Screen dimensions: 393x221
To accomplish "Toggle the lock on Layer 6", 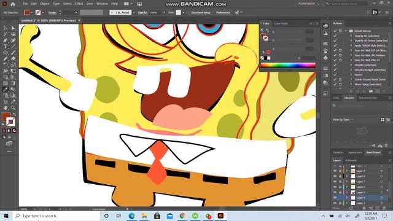I will click(x=340, y=187).
